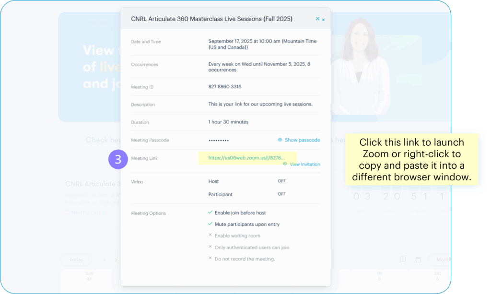Open the Month view dropdown in background
The image size is (491, 294).
pos(440,259)
